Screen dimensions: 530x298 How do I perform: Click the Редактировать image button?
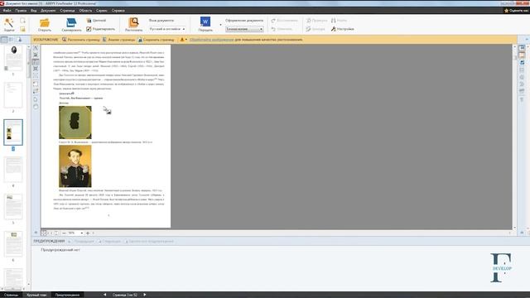(100, 29)
